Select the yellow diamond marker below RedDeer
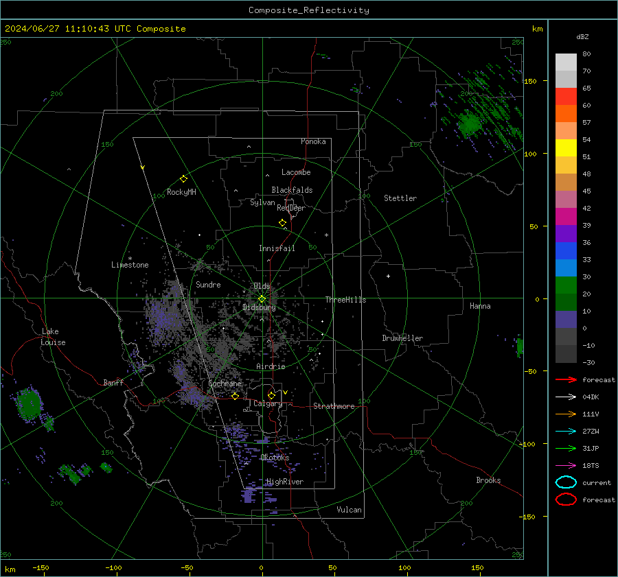The height and width of the screenshot is (577, 618). (282, 223)
